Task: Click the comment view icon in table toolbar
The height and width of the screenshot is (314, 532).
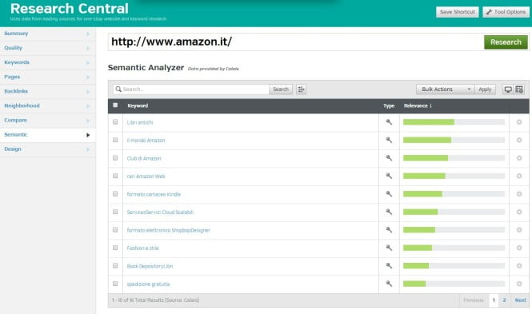Action: tap(508, 89)
